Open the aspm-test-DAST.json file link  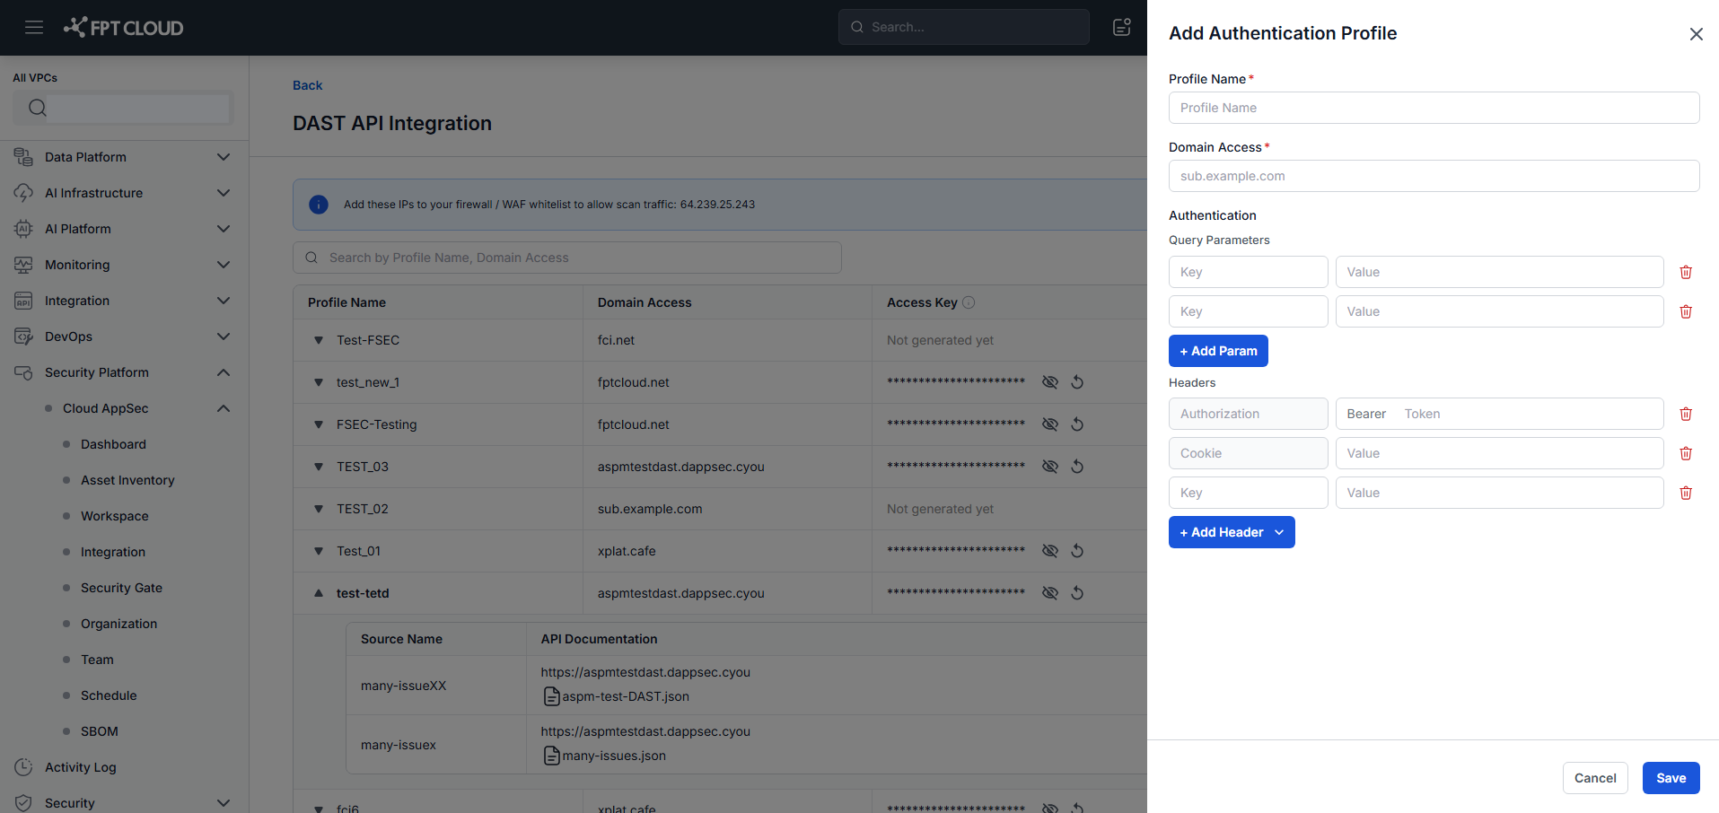[x=626, y=696]
